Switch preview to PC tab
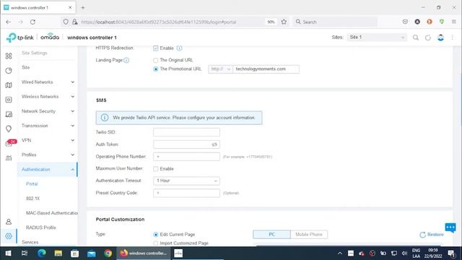 [x=271, y=235]
